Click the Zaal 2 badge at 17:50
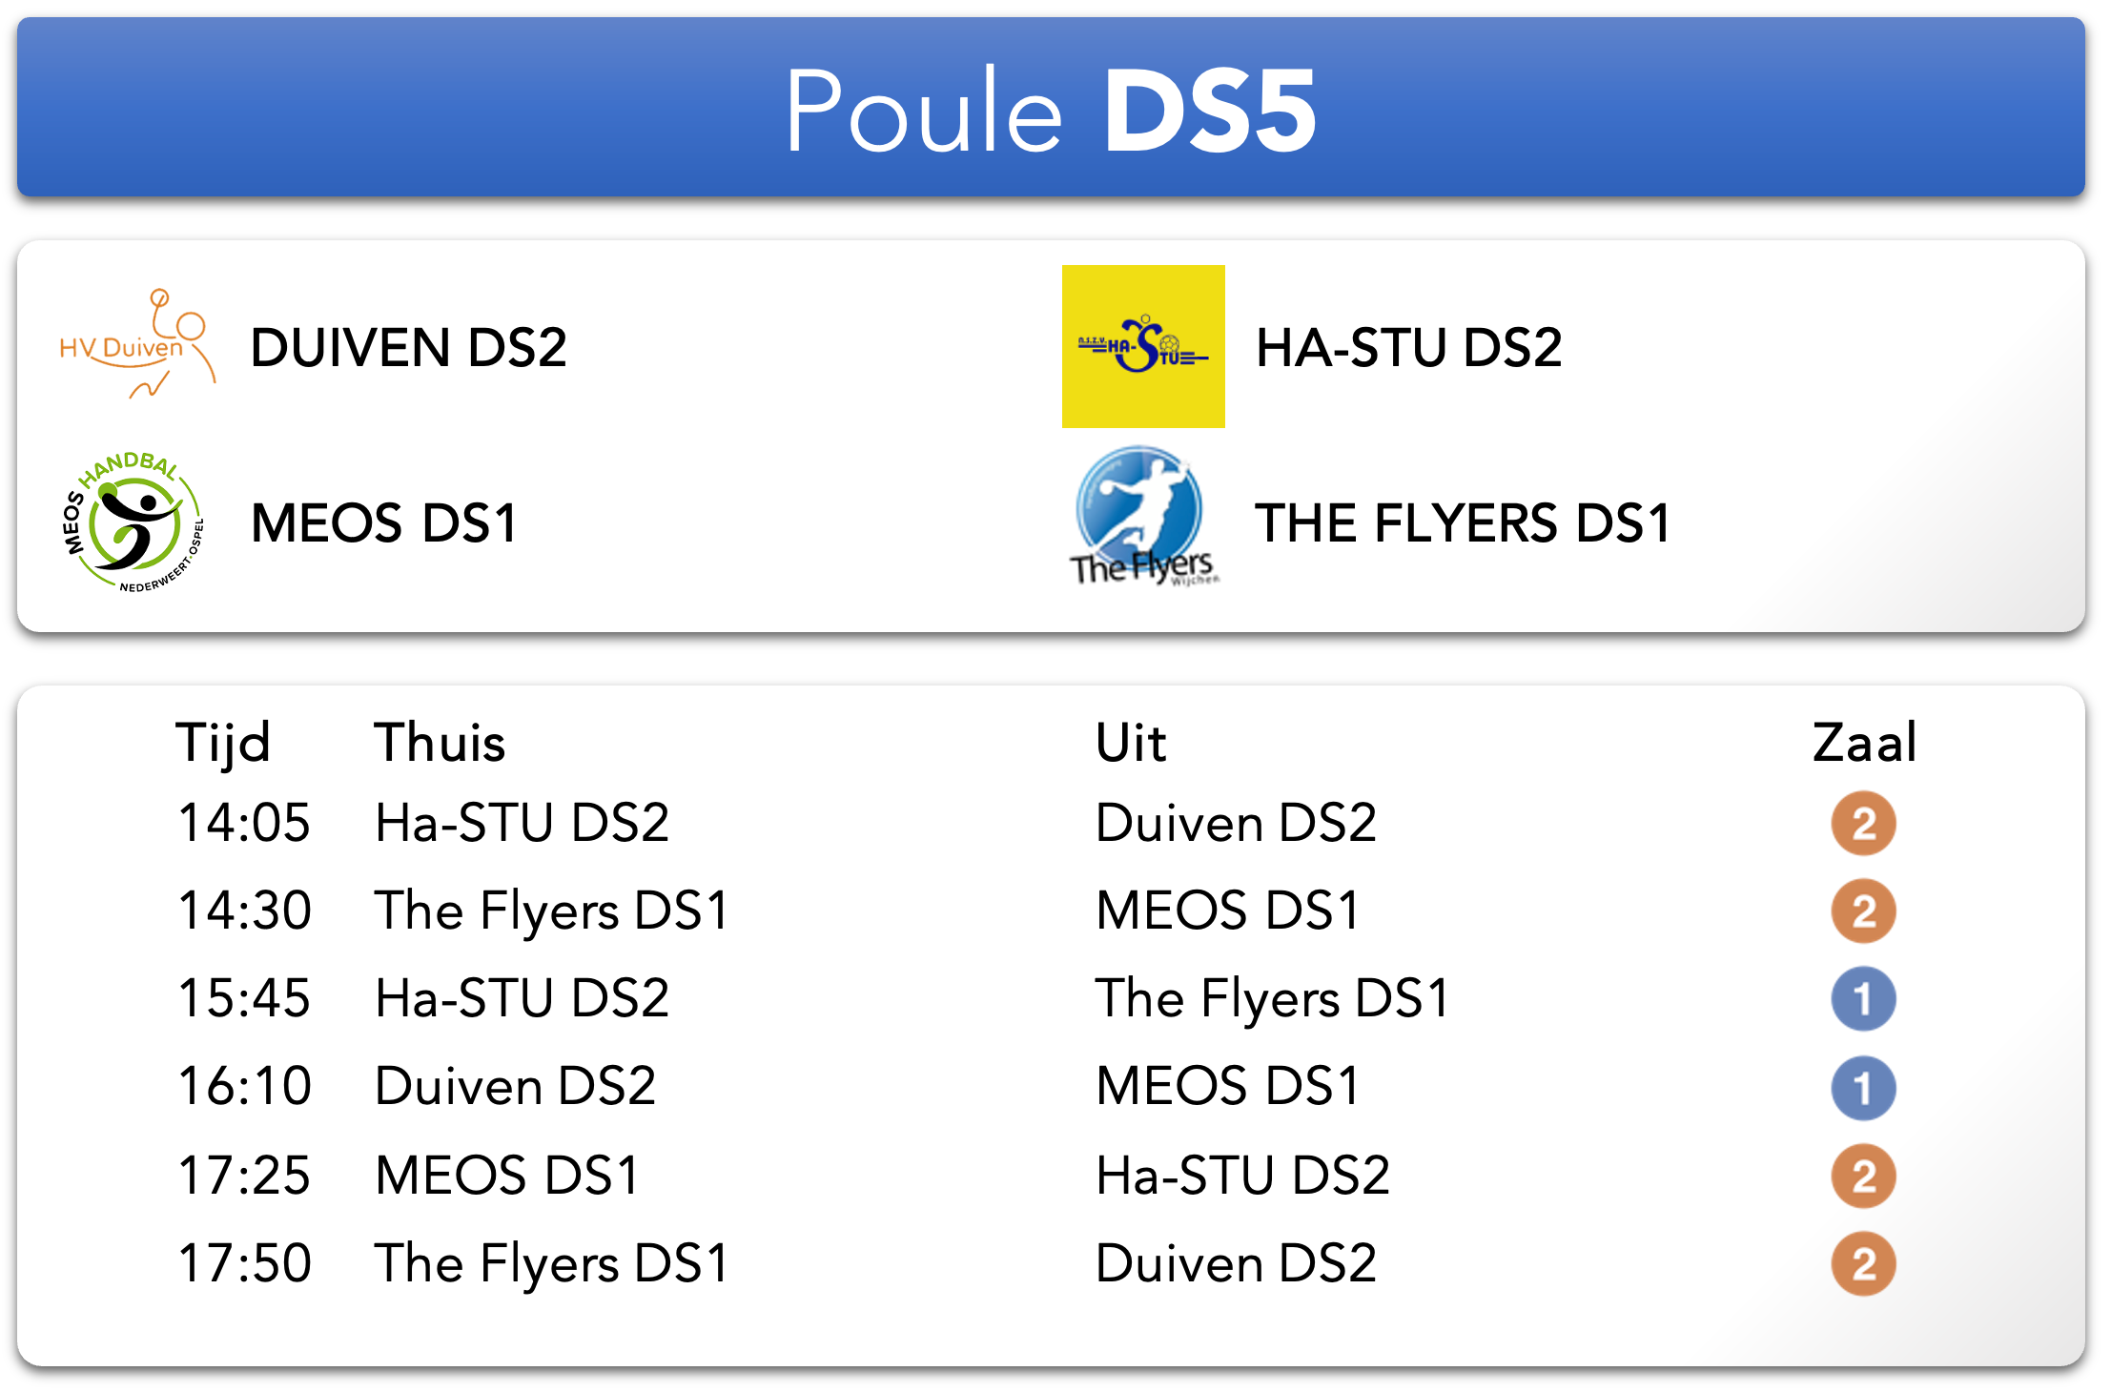 pos(1863,1264)
